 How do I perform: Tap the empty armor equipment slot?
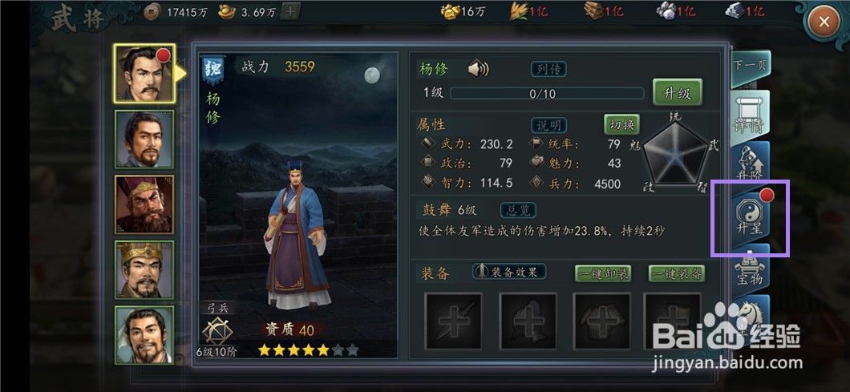pyautogui.click(x=601, y=321)
